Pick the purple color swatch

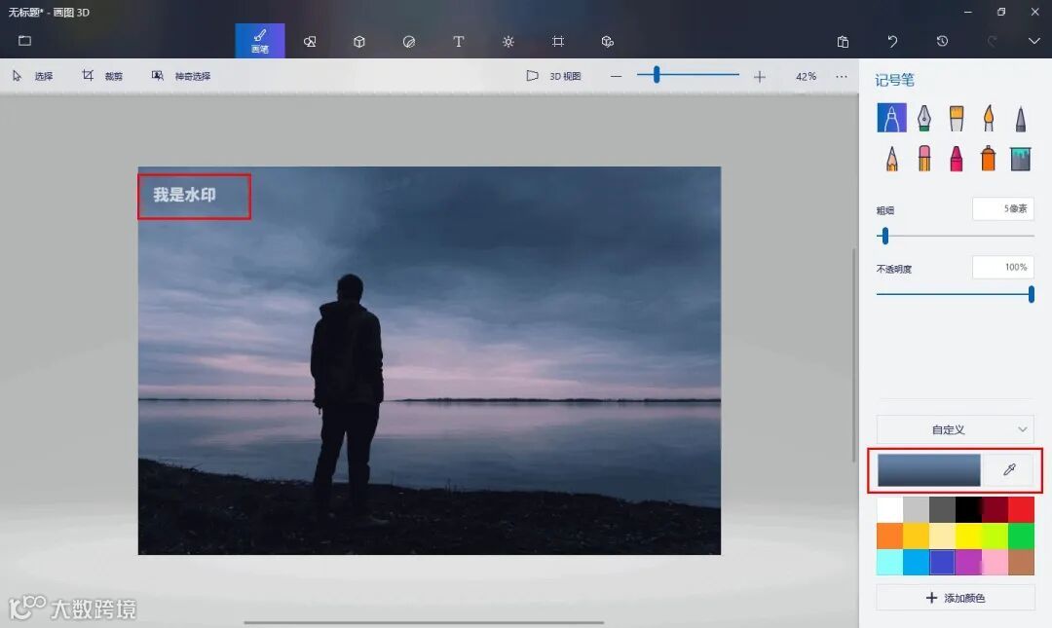tap(968, 562)
